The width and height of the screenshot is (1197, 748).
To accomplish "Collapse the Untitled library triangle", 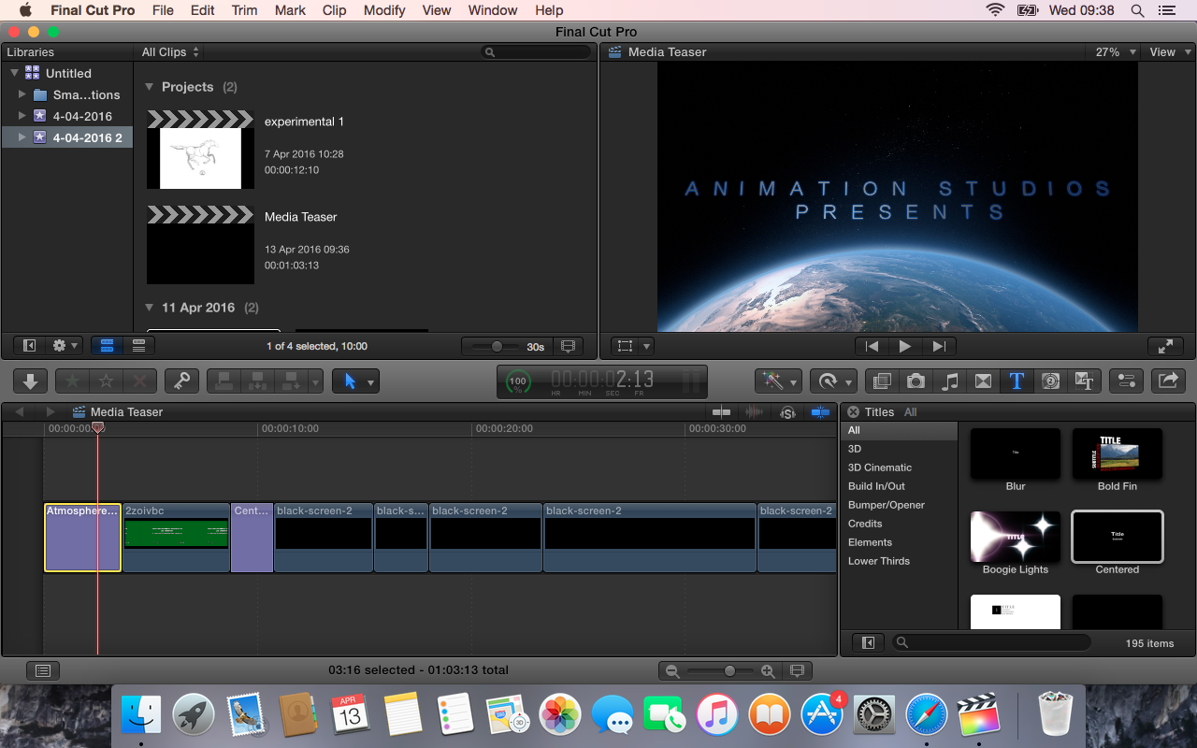I will pos(15,73).
